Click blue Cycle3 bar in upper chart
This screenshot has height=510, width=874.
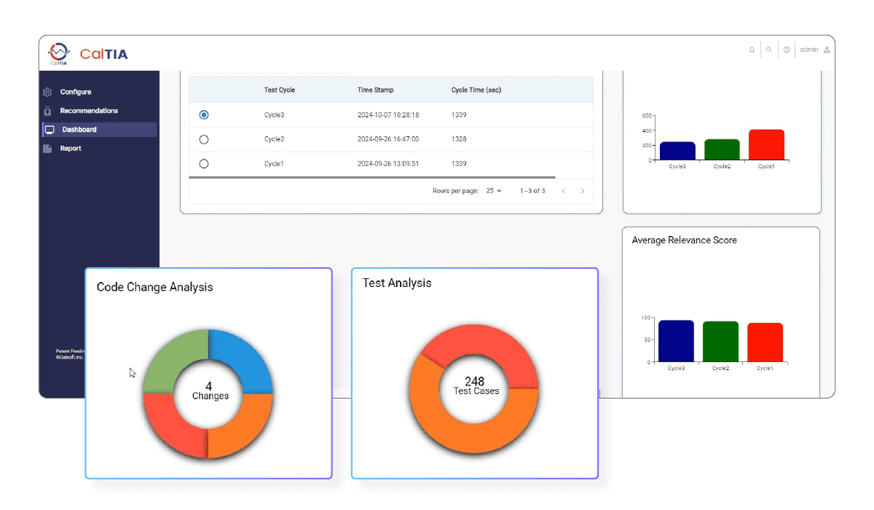tap(677, 151)
